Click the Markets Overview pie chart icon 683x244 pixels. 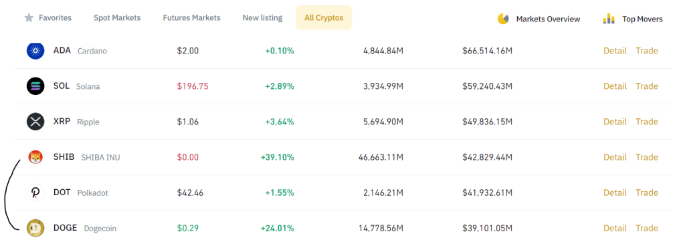tap(503, 19)
